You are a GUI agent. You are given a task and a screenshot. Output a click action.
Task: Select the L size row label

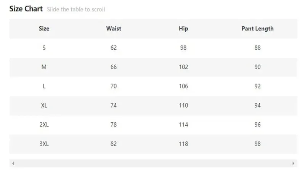(44, 86)
